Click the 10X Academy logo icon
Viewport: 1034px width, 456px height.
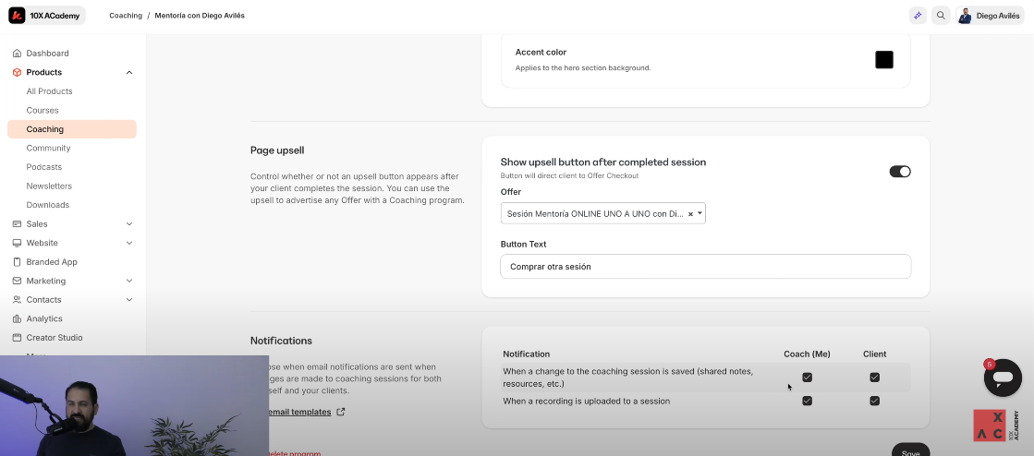[17, 16]
